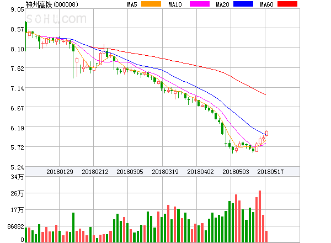Click the magenta MA10 legend swatch
This screenshot has width=331, height=243.
200,4
